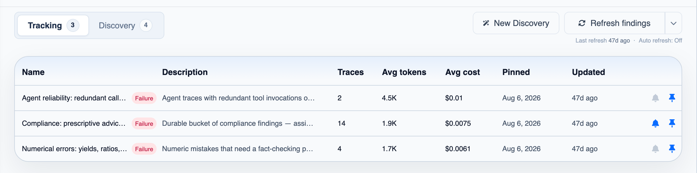Toggle alert bell for Agent reliability row

[655, 98]
